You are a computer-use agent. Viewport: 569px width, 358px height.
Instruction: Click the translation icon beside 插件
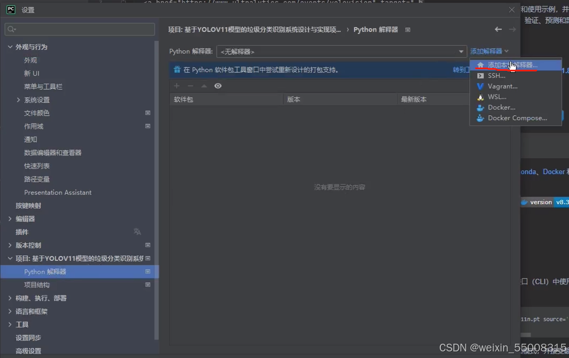coord(137,232)
